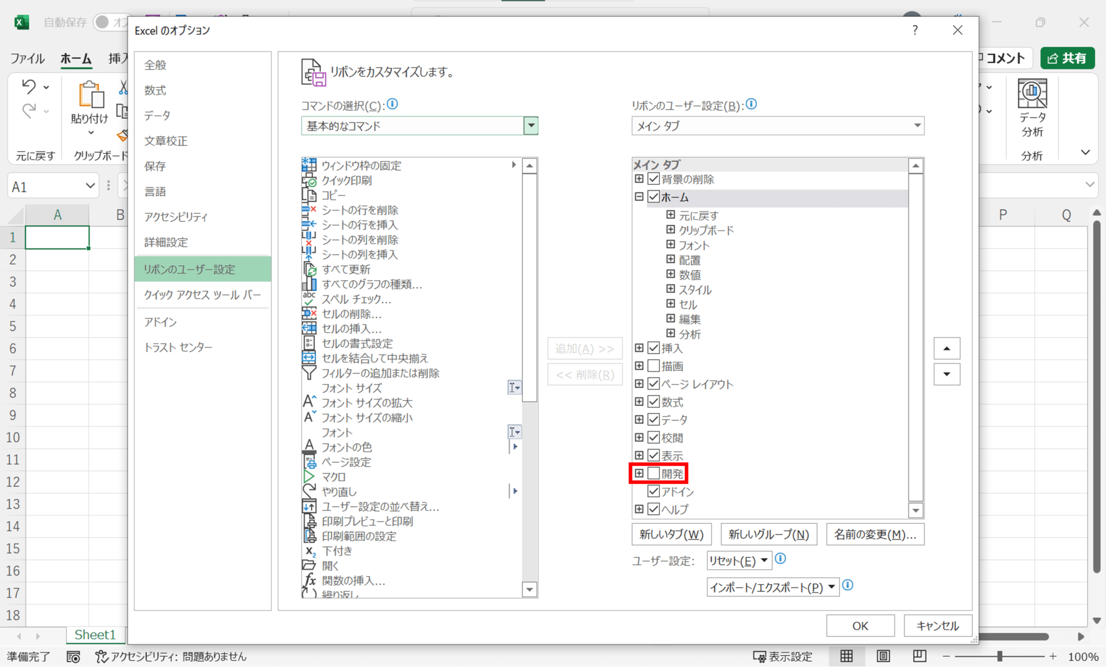The height and width of the screenshot is (667, 1106).
Task: Enable the 開発 tab checkbox
Action: pos(653,474)
